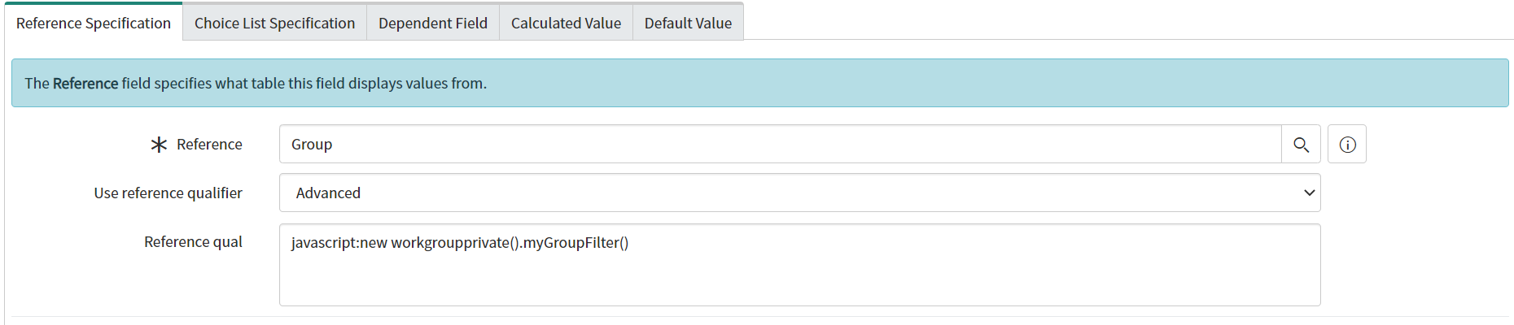The image size is (1514, 325).
Task: Click the Use reference qualifier label
Action: tap(168, 193)
